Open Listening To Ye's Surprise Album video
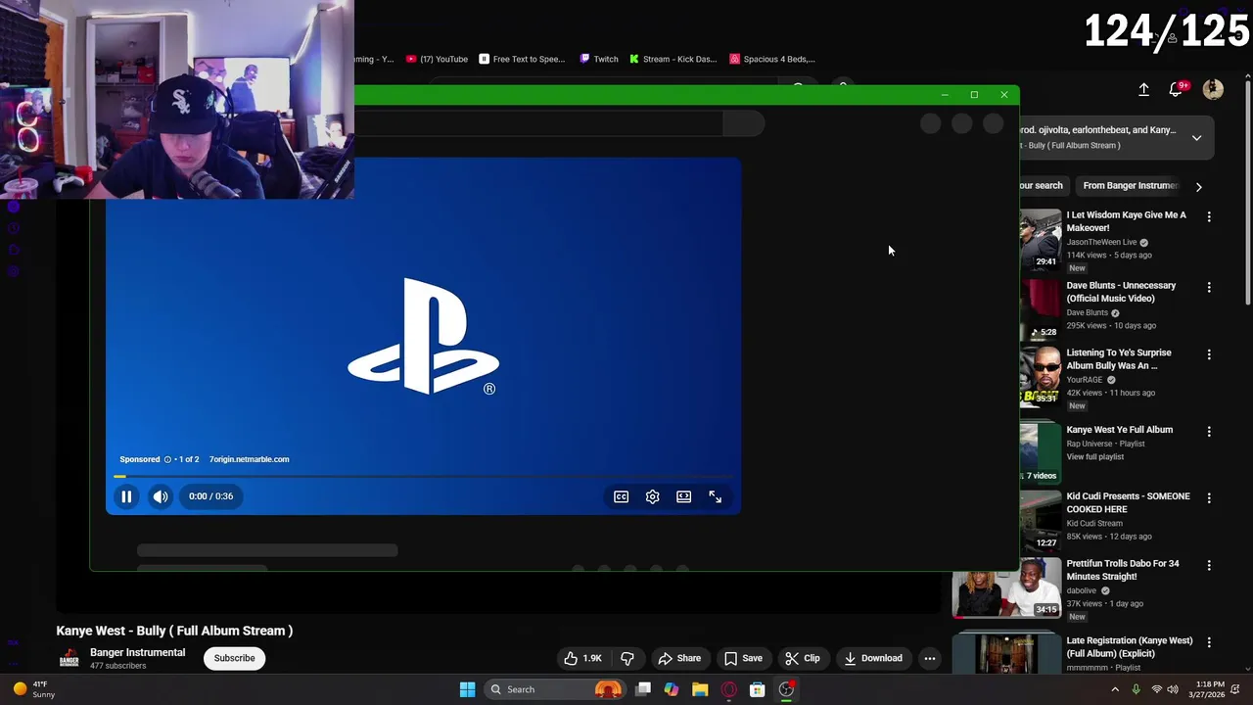This screenshot has width=1253, height=705. (1119, 359)
